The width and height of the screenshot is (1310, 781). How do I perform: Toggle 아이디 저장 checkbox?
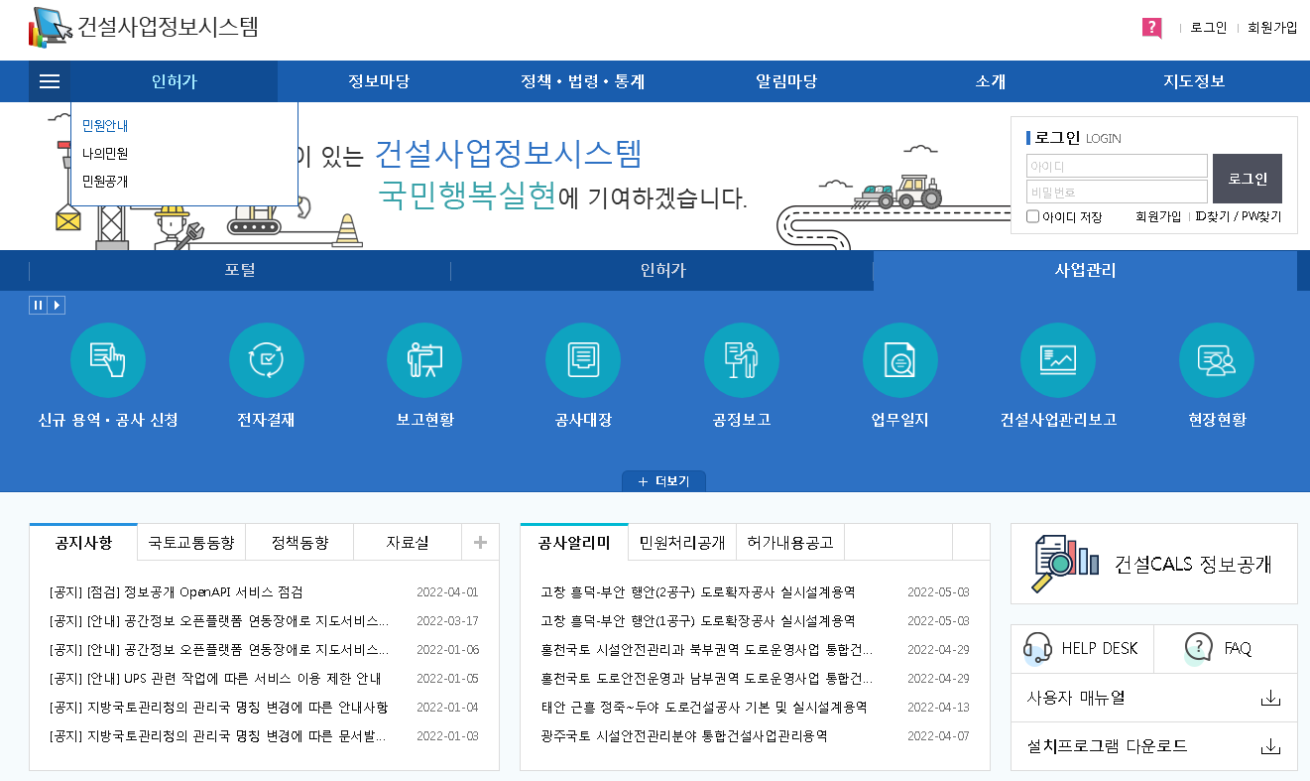1032,216
